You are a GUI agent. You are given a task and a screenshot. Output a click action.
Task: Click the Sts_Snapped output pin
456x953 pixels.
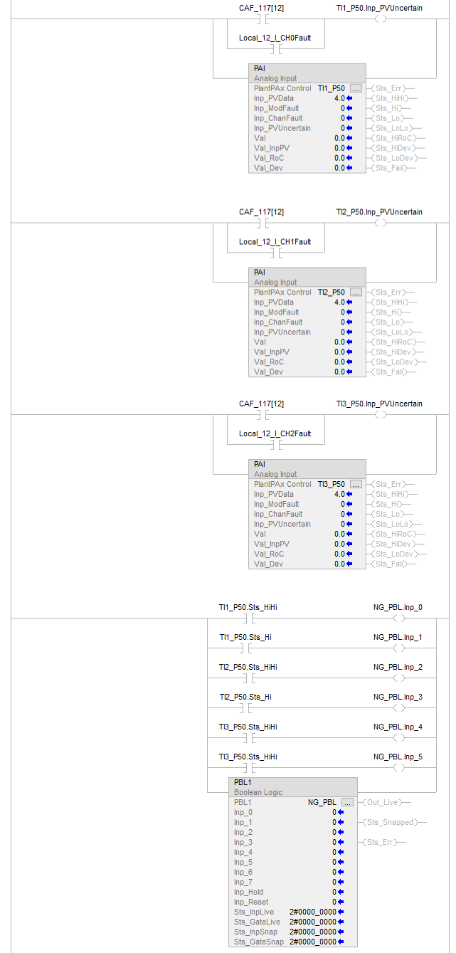tap(390, 822)
